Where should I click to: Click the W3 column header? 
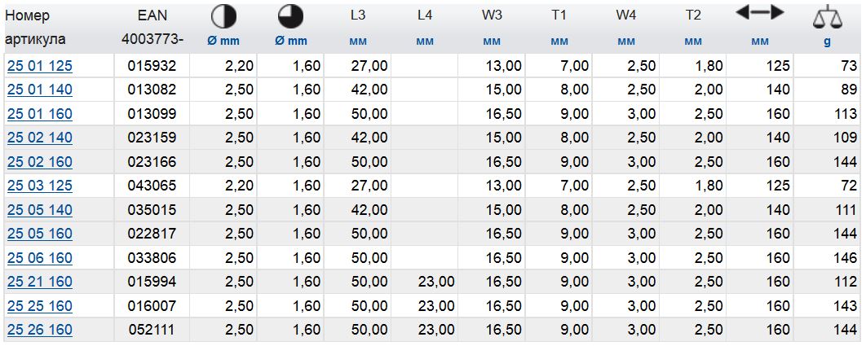point(491,15)
